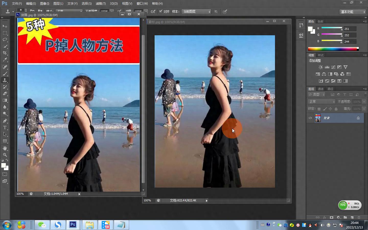Select the Eyedropper tool
The width and height of the screenshot is (368, 230).
(x=5, y=60)
